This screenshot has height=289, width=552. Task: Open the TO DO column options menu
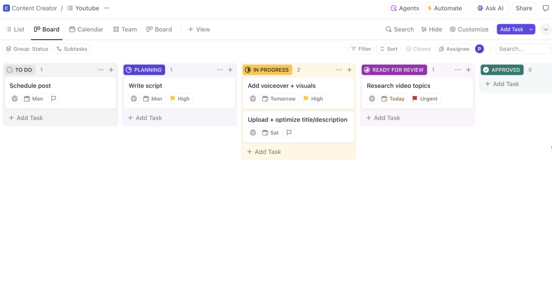tap(101, 70)
